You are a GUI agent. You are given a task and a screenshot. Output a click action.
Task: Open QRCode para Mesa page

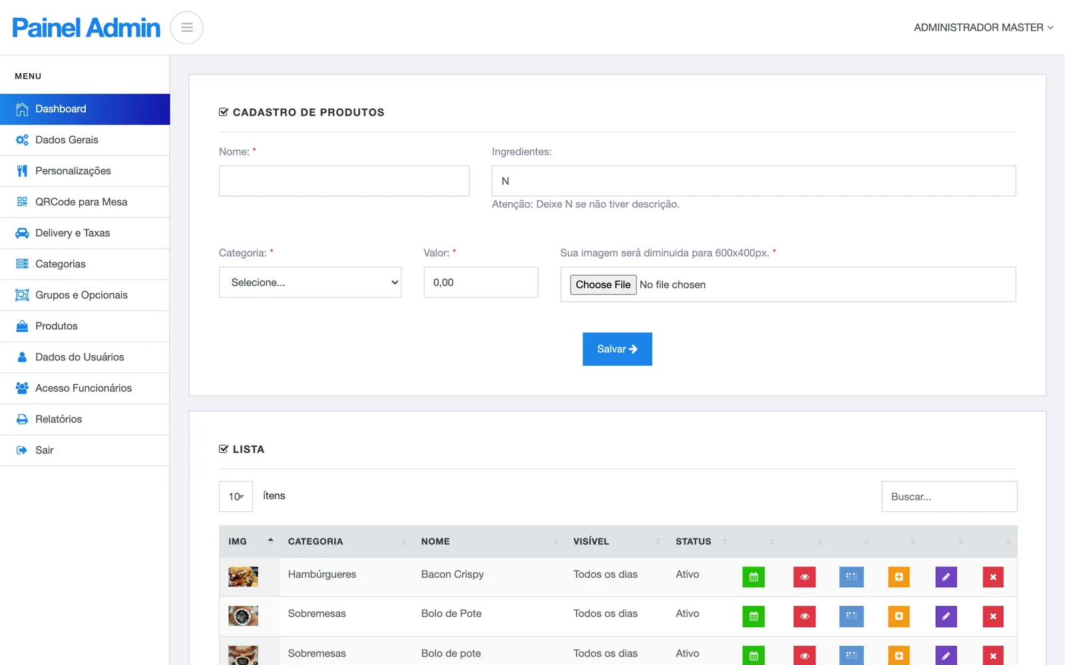coord(85,202)
